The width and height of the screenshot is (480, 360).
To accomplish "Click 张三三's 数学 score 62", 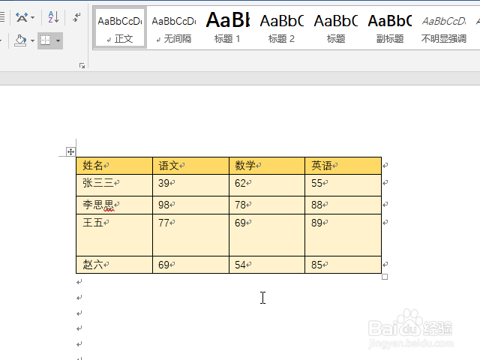I will coord(267,185).
